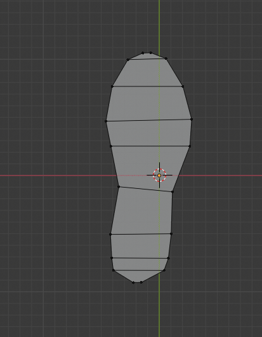
Task: Select the short edge joining the two toe-tip vertices
Action: click(x=147, y=53)
